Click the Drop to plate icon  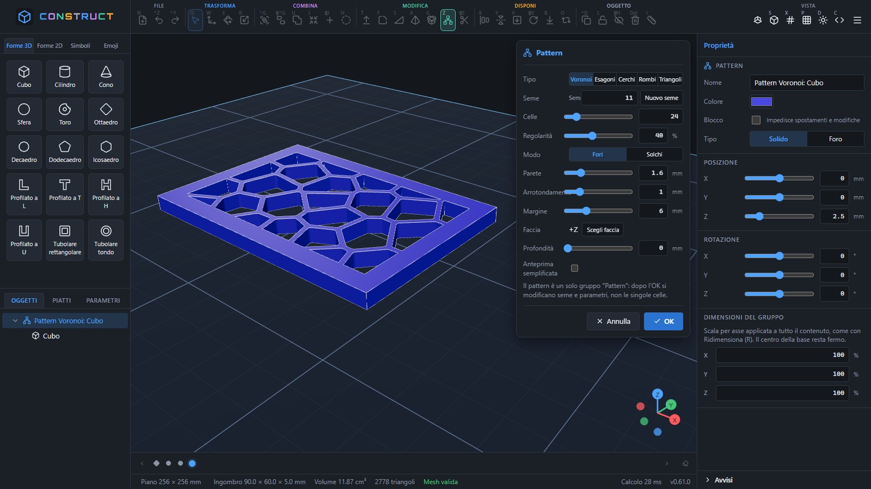550,20
